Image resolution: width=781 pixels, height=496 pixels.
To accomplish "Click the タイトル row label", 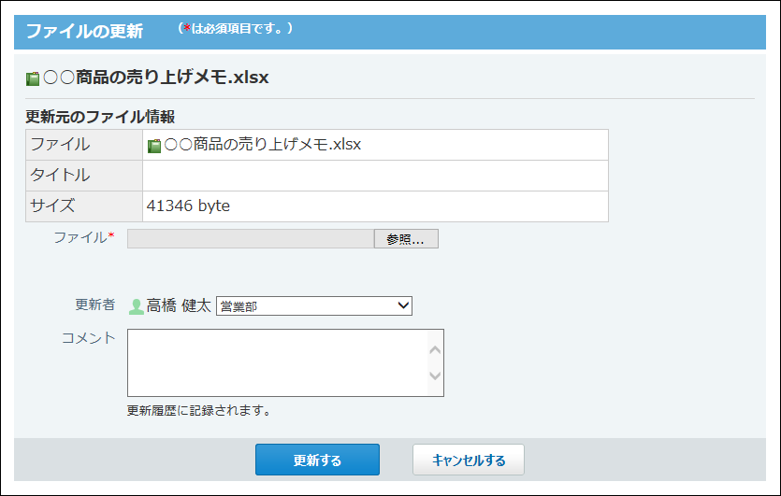I will (x=60, y=175).
